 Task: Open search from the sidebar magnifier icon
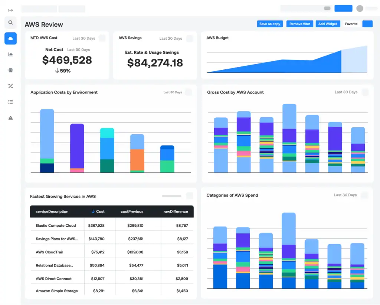pyautogui.click(x=10, y=23)
